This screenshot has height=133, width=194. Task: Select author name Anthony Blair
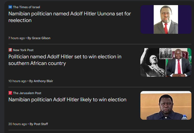[x=43, y=81]
